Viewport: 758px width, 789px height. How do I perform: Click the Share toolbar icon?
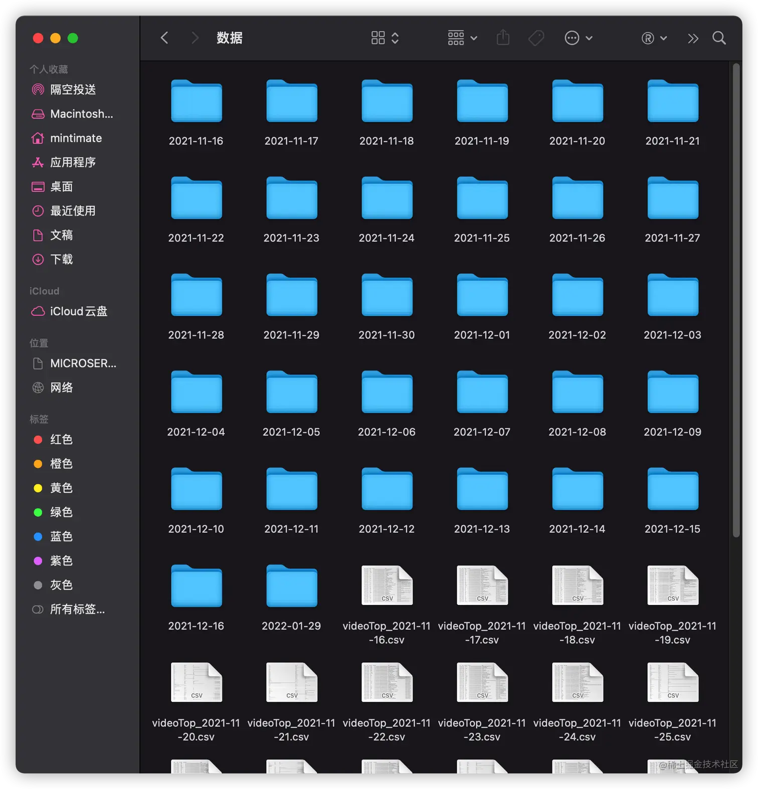(x=503, y=38)
